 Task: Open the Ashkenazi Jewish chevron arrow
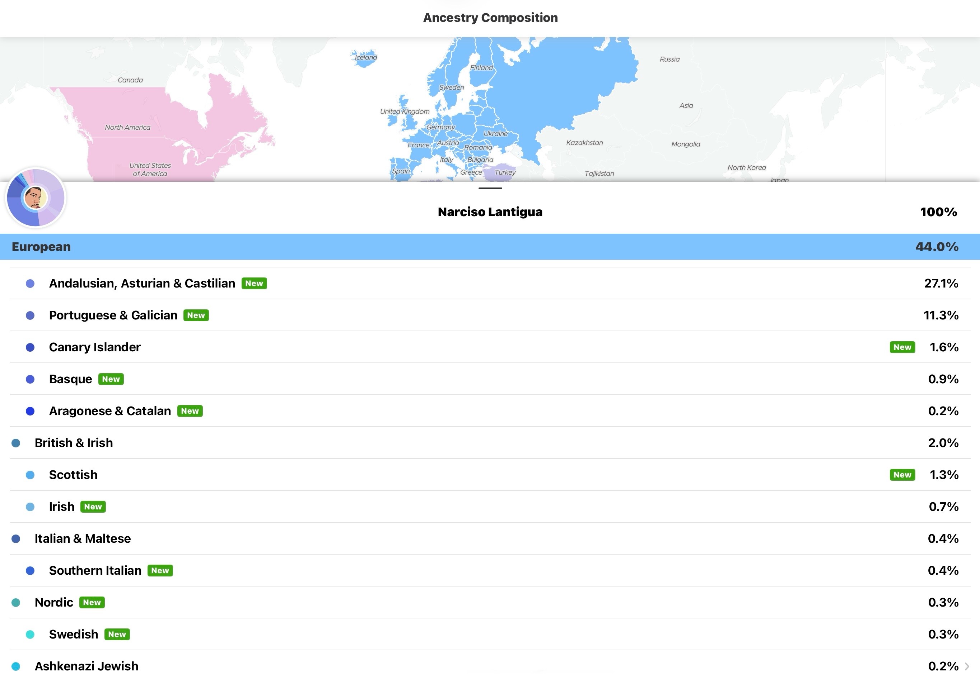(967, 666)
